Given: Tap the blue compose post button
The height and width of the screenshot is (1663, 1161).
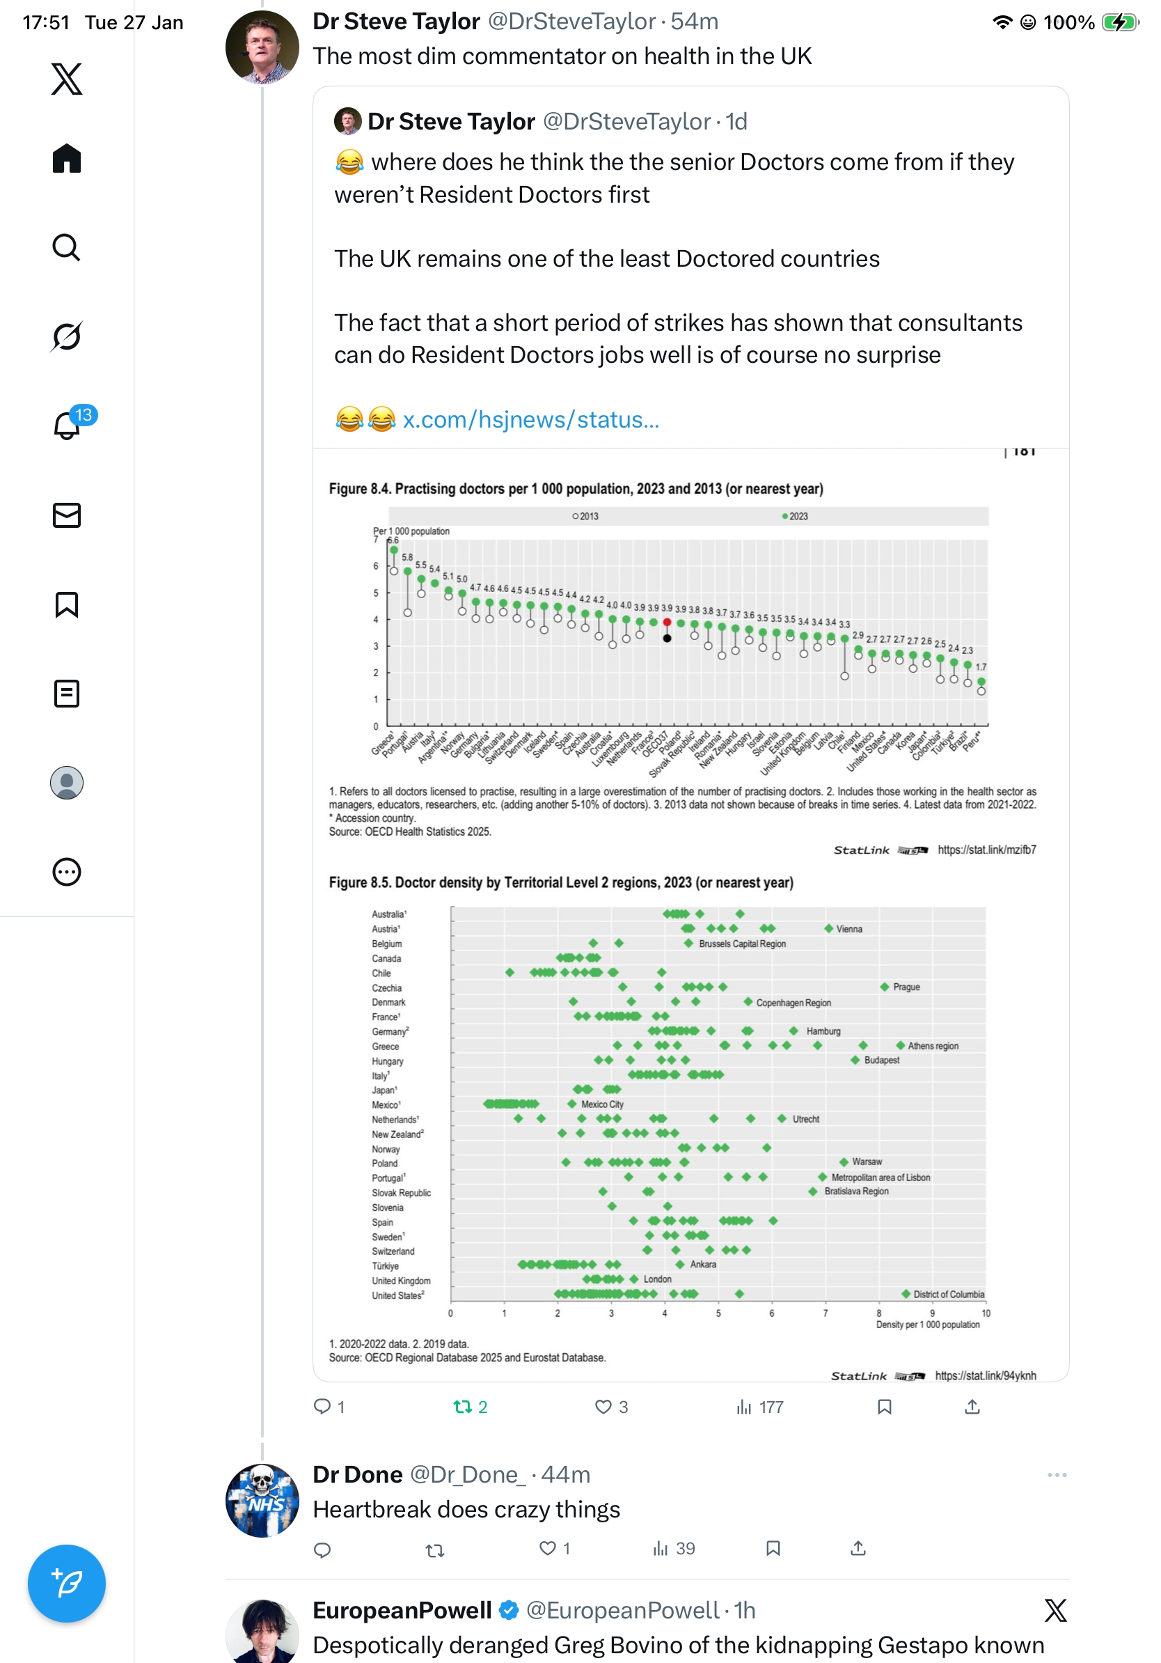Looking at the screenshot, I should click(67, 1584).
